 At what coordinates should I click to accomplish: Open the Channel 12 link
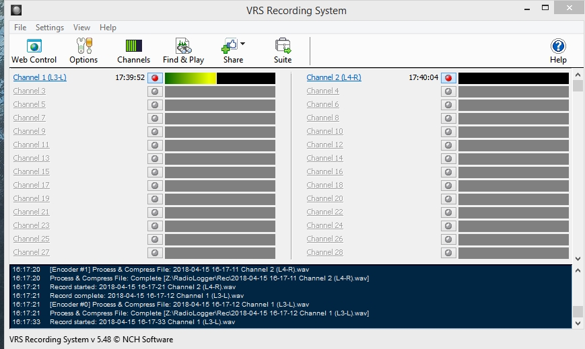[x=324, y=145]
